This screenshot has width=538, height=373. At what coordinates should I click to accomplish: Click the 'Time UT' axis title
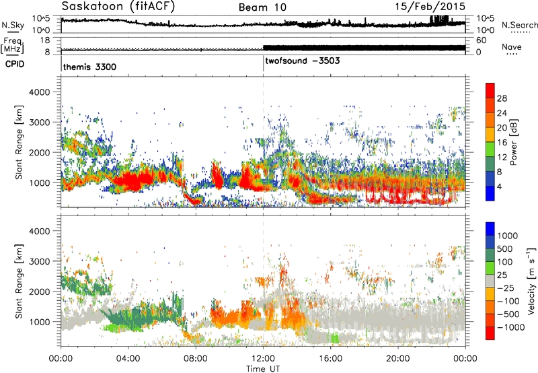pos(263,368)
